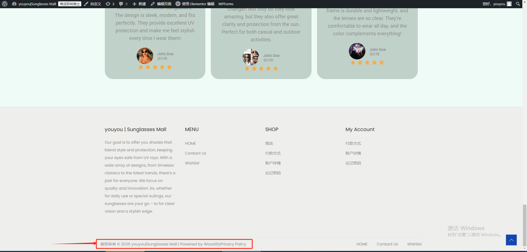Open the WPForms admin bar menu
The width and height of the screenshot is (527, 252).
click(x=226, y=4)
